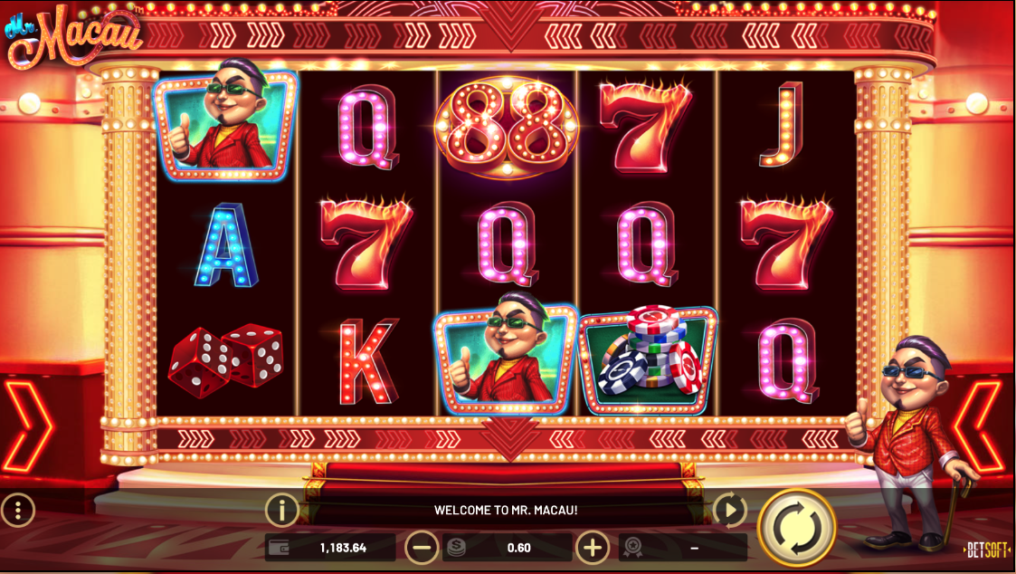This screenshot has width=1016, height=574.
Task: Click the win award ribbon icon
Action: click(633, 548)
